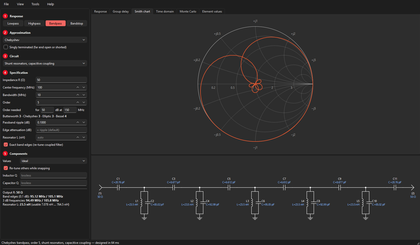Decrease Center frequency with down arrow
The image size is (420, 245).
coord(84,87)
